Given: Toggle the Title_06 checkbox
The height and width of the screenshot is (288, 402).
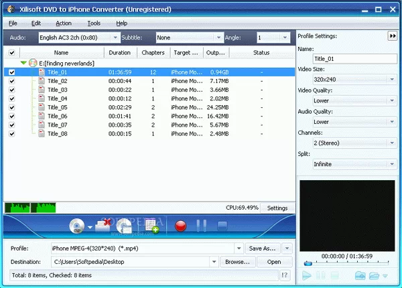Looking at the screenshot, I should [x=11, y=116].
